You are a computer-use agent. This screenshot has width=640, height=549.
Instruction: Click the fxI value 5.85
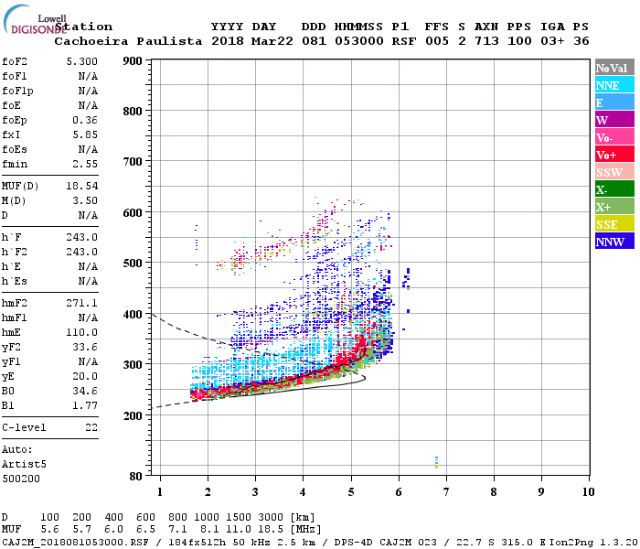point(85,135)
